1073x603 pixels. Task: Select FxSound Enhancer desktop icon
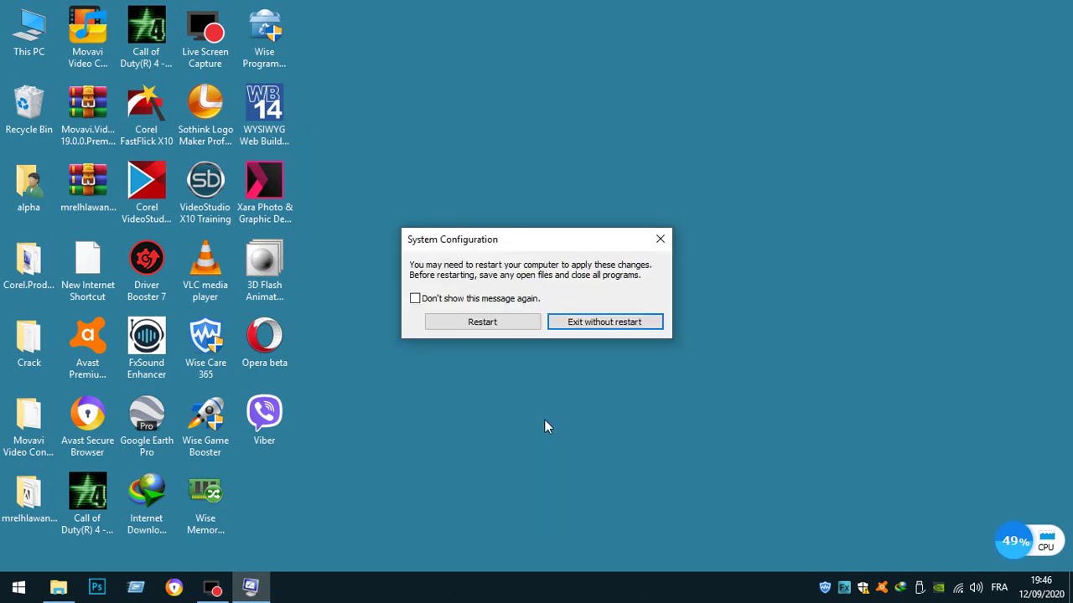click(x=147, y=349)
